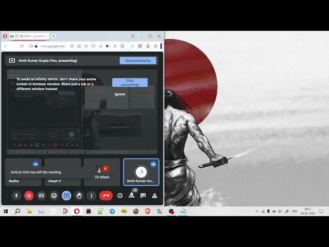Click the blue present screen button
Screen dimensions: 329x247
[x=66, y=196]
